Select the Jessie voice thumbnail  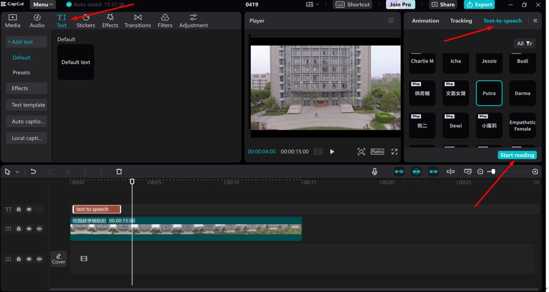(489, 61)
